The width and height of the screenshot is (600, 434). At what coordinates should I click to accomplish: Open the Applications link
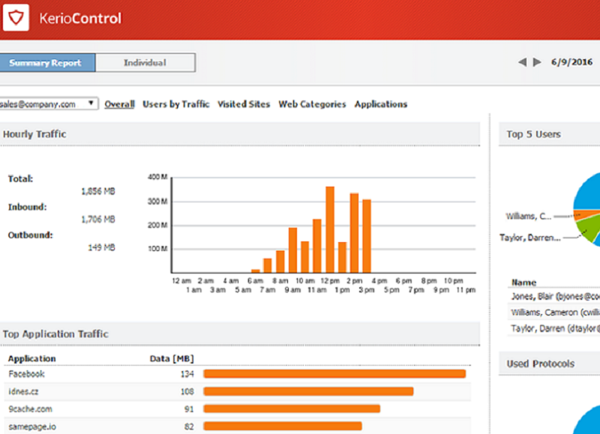(x=381, y=104)
